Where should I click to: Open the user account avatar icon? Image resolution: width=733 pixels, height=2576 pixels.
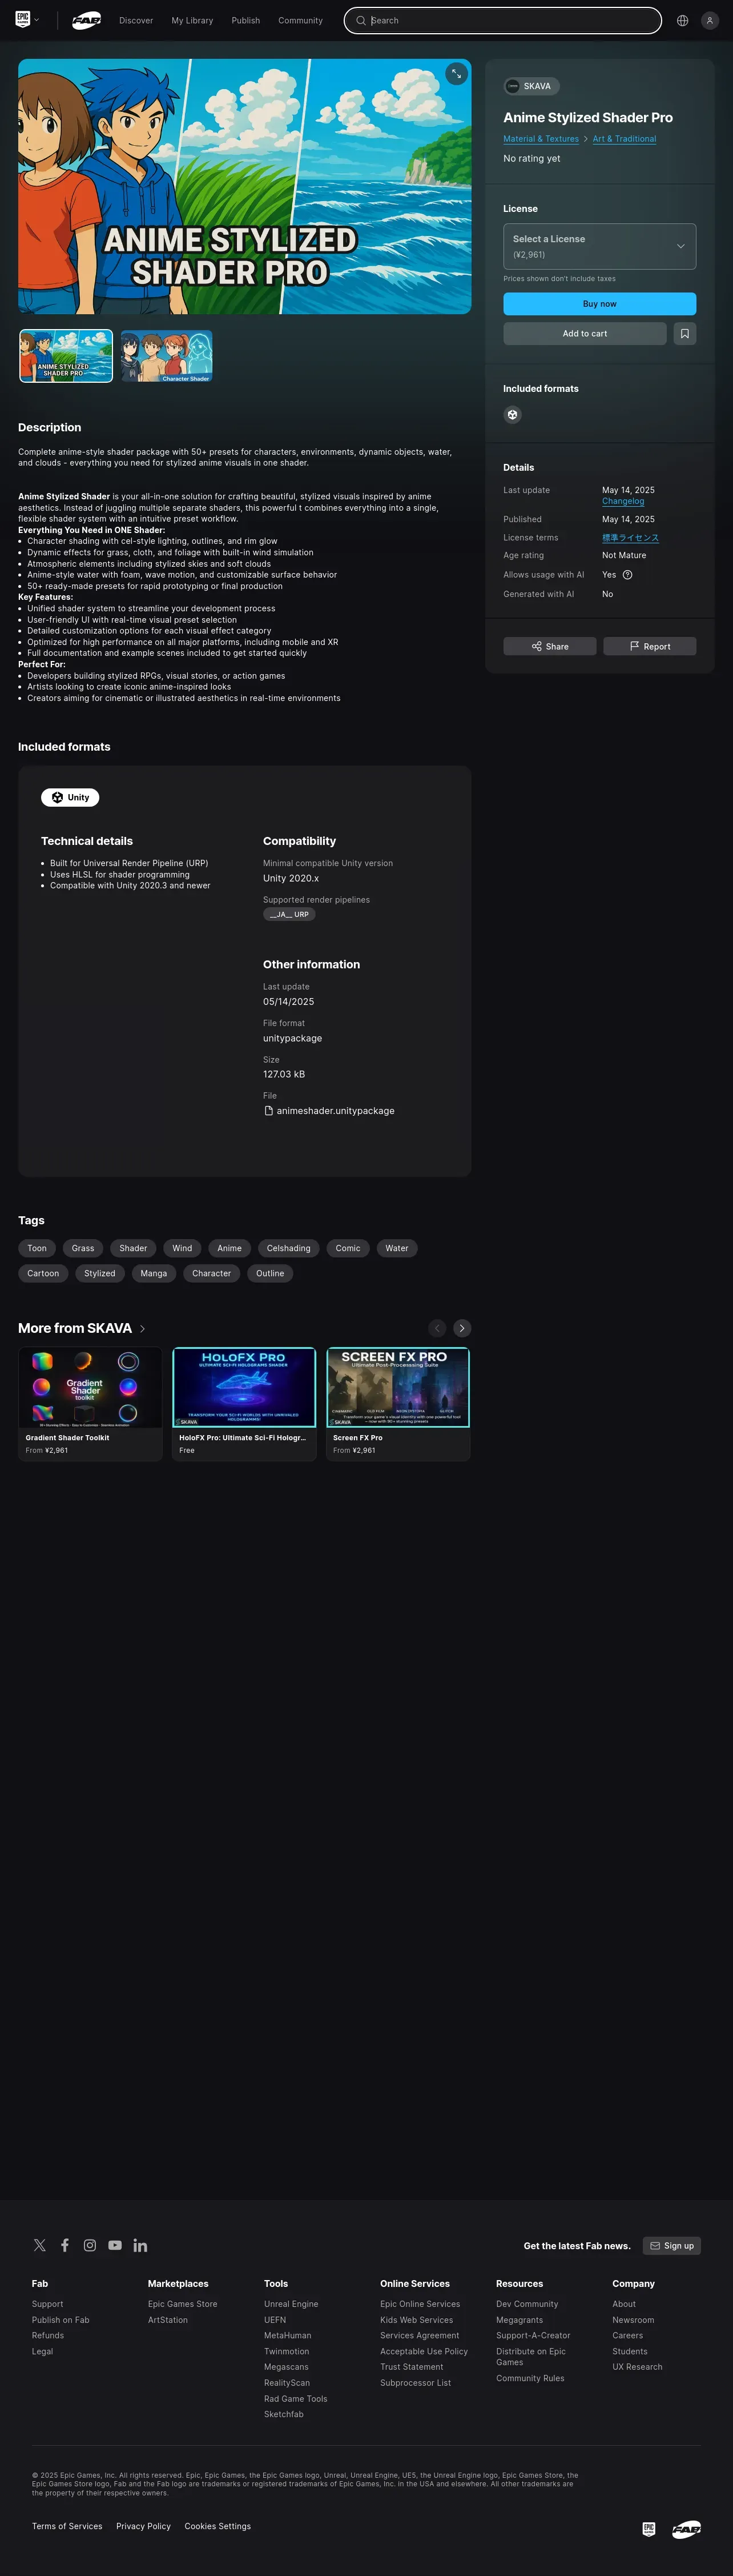tap(710, 20)
